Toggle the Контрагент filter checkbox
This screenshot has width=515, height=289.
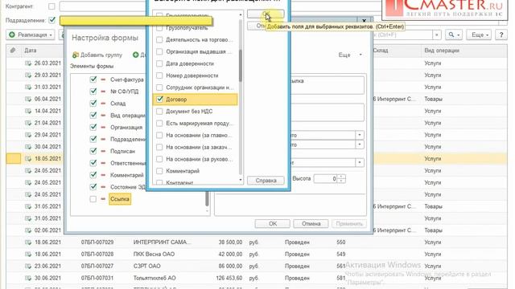point(51,6)
